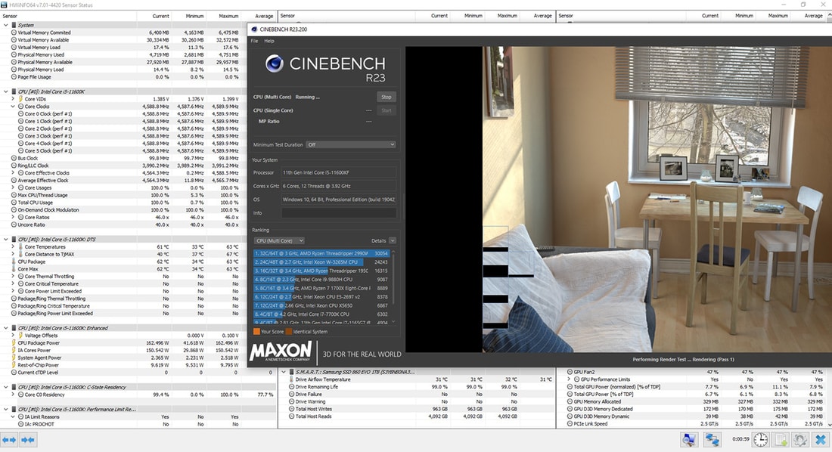The height and width of the screenshot is (452, 832).
Task: Open the sensor search magnifier icon
Action: coord(689,439)
